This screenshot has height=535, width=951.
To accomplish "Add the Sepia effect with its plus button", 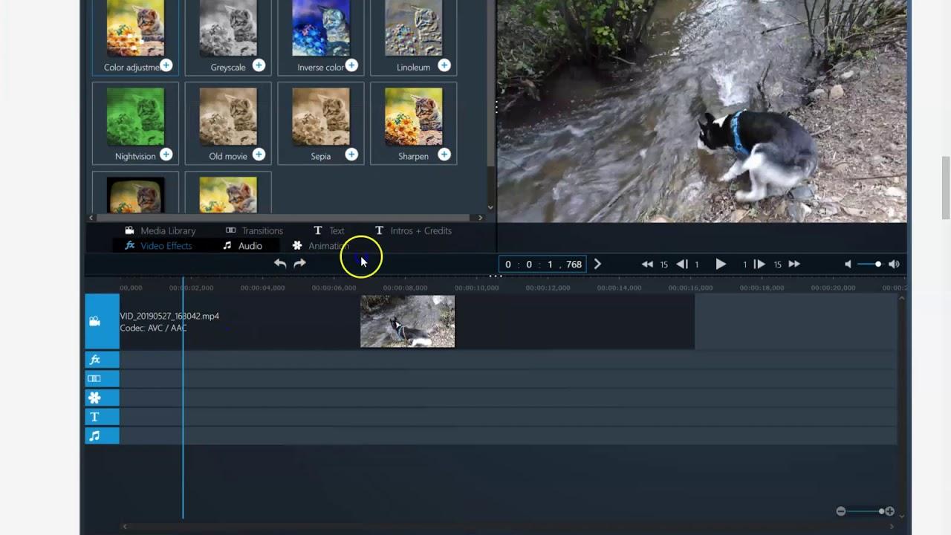I will (x=351, y=155).
